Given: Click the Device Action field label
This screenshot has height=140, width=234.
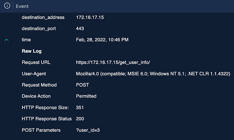Looking at the screenshot, I should pyautogui.click(x=36, y=96).
